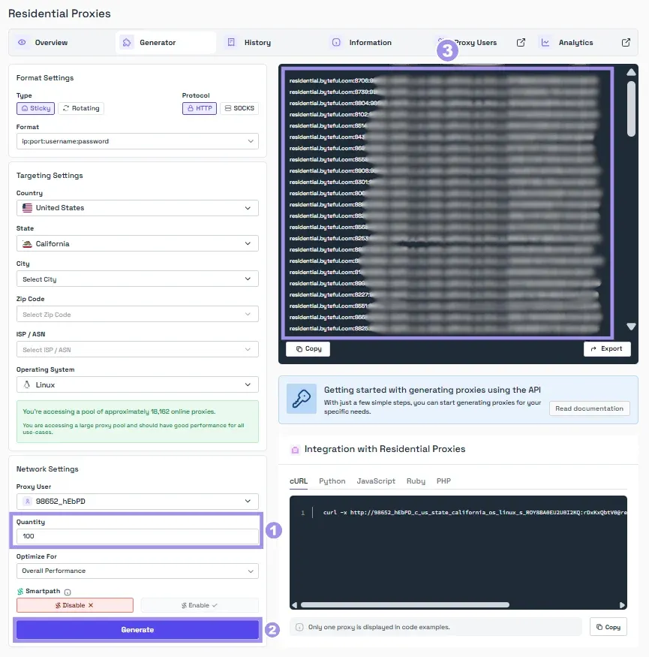The image size is (649, 657).
Task: Show the Ruby code example
Action: pos(416,481)
